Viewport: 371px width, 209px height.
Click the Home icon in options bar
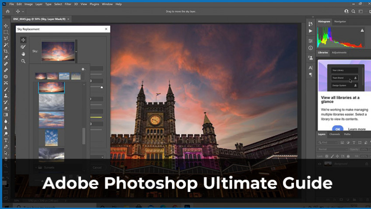(x=7, y=11)
